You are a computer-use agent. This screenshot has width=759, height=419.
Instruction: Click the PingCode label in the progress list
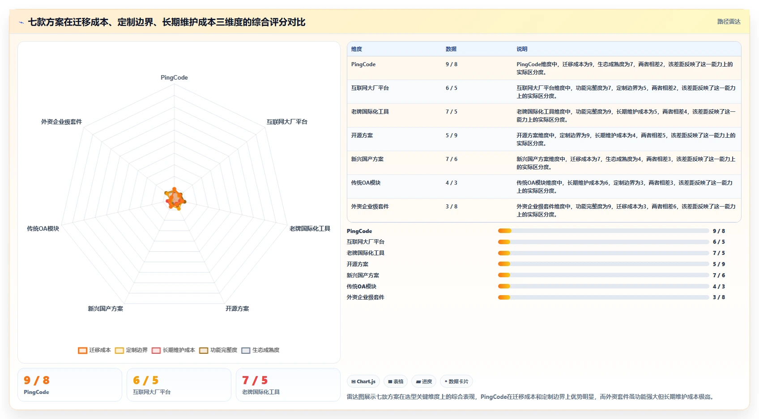359,231
